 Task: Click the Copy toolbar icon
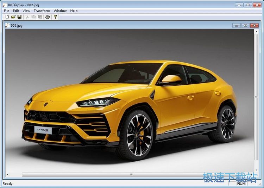(34, 17)
